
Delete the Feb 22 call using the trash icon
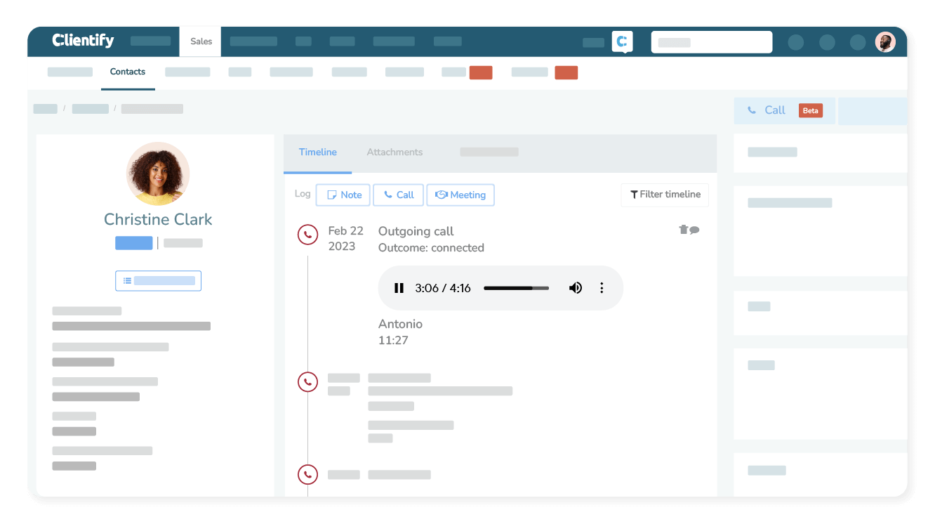682,230
